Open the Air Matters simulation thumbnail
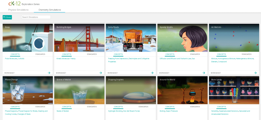 tap(234, 38)
